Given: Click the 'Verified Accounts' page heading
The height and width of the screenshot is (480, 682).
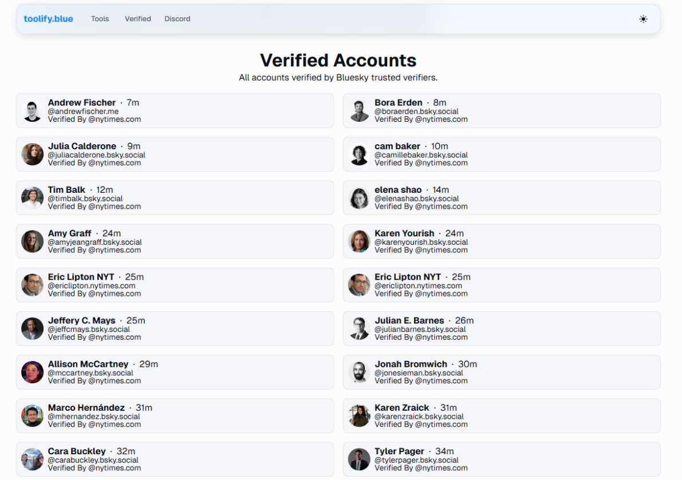Looking at the screenshot, I should click(338, 61).
